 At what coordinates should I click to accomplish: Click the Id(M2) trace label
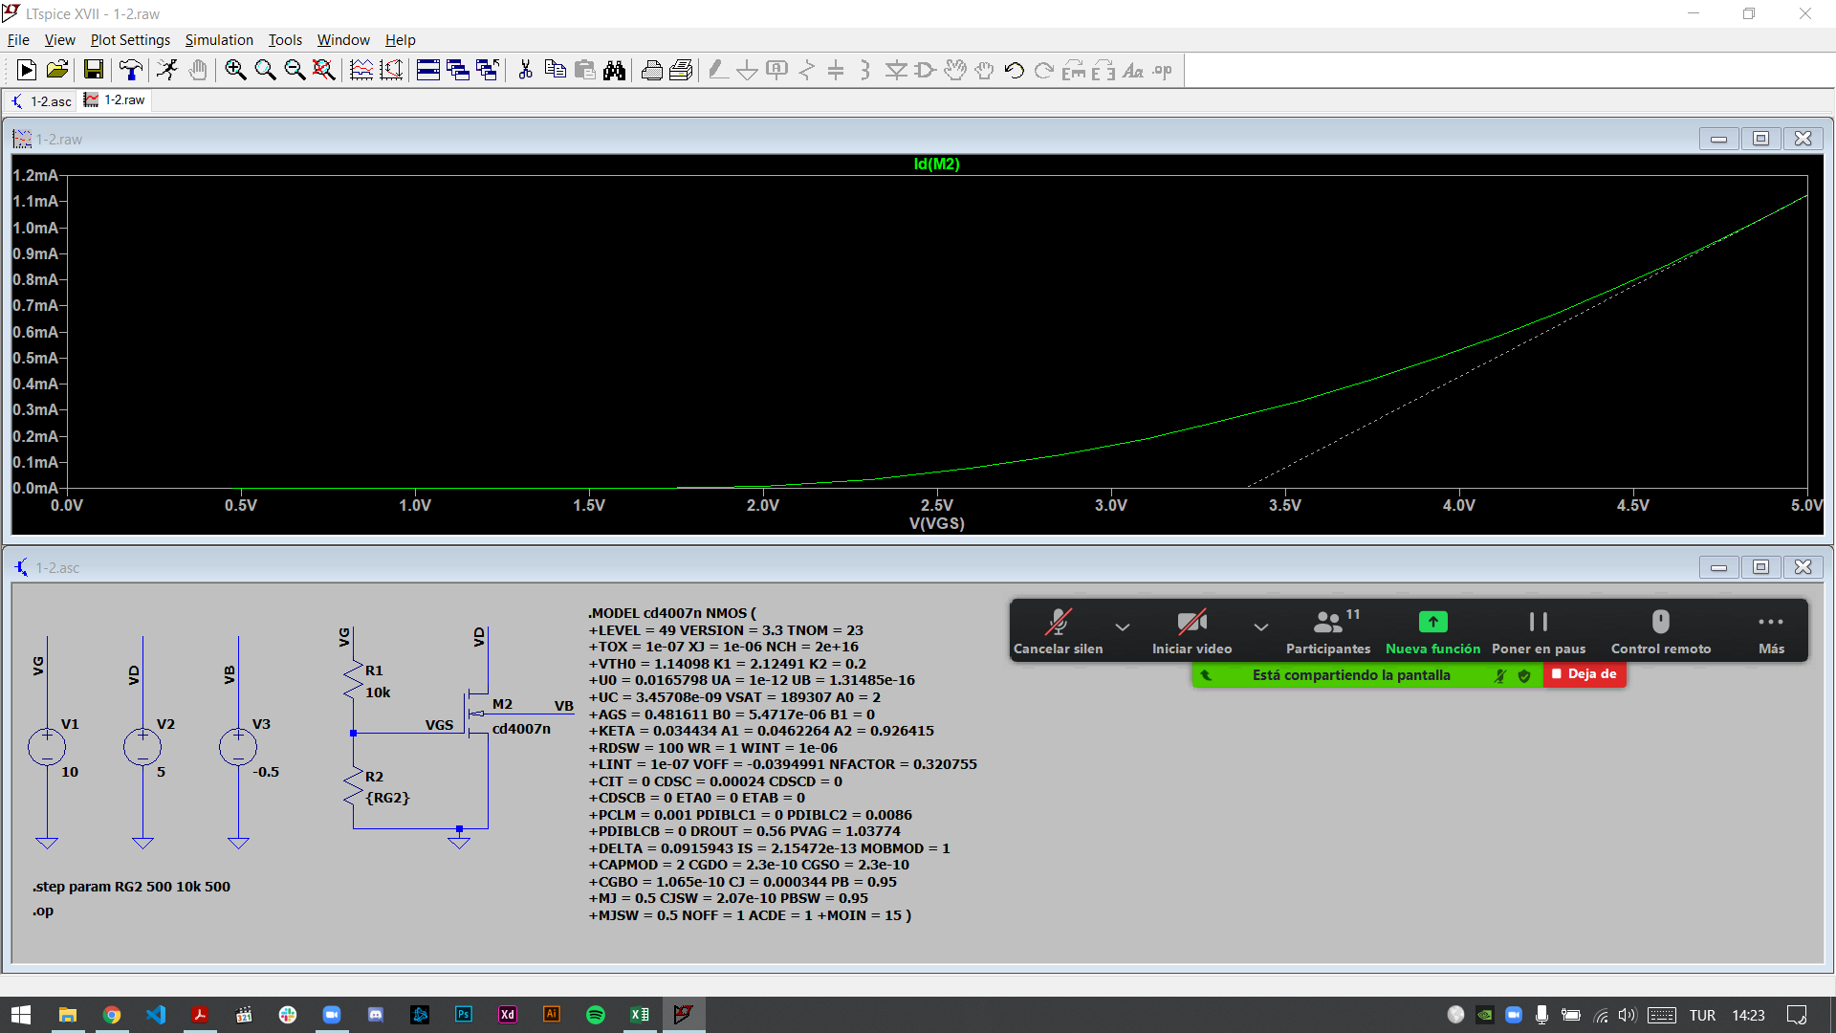(936, 164)
